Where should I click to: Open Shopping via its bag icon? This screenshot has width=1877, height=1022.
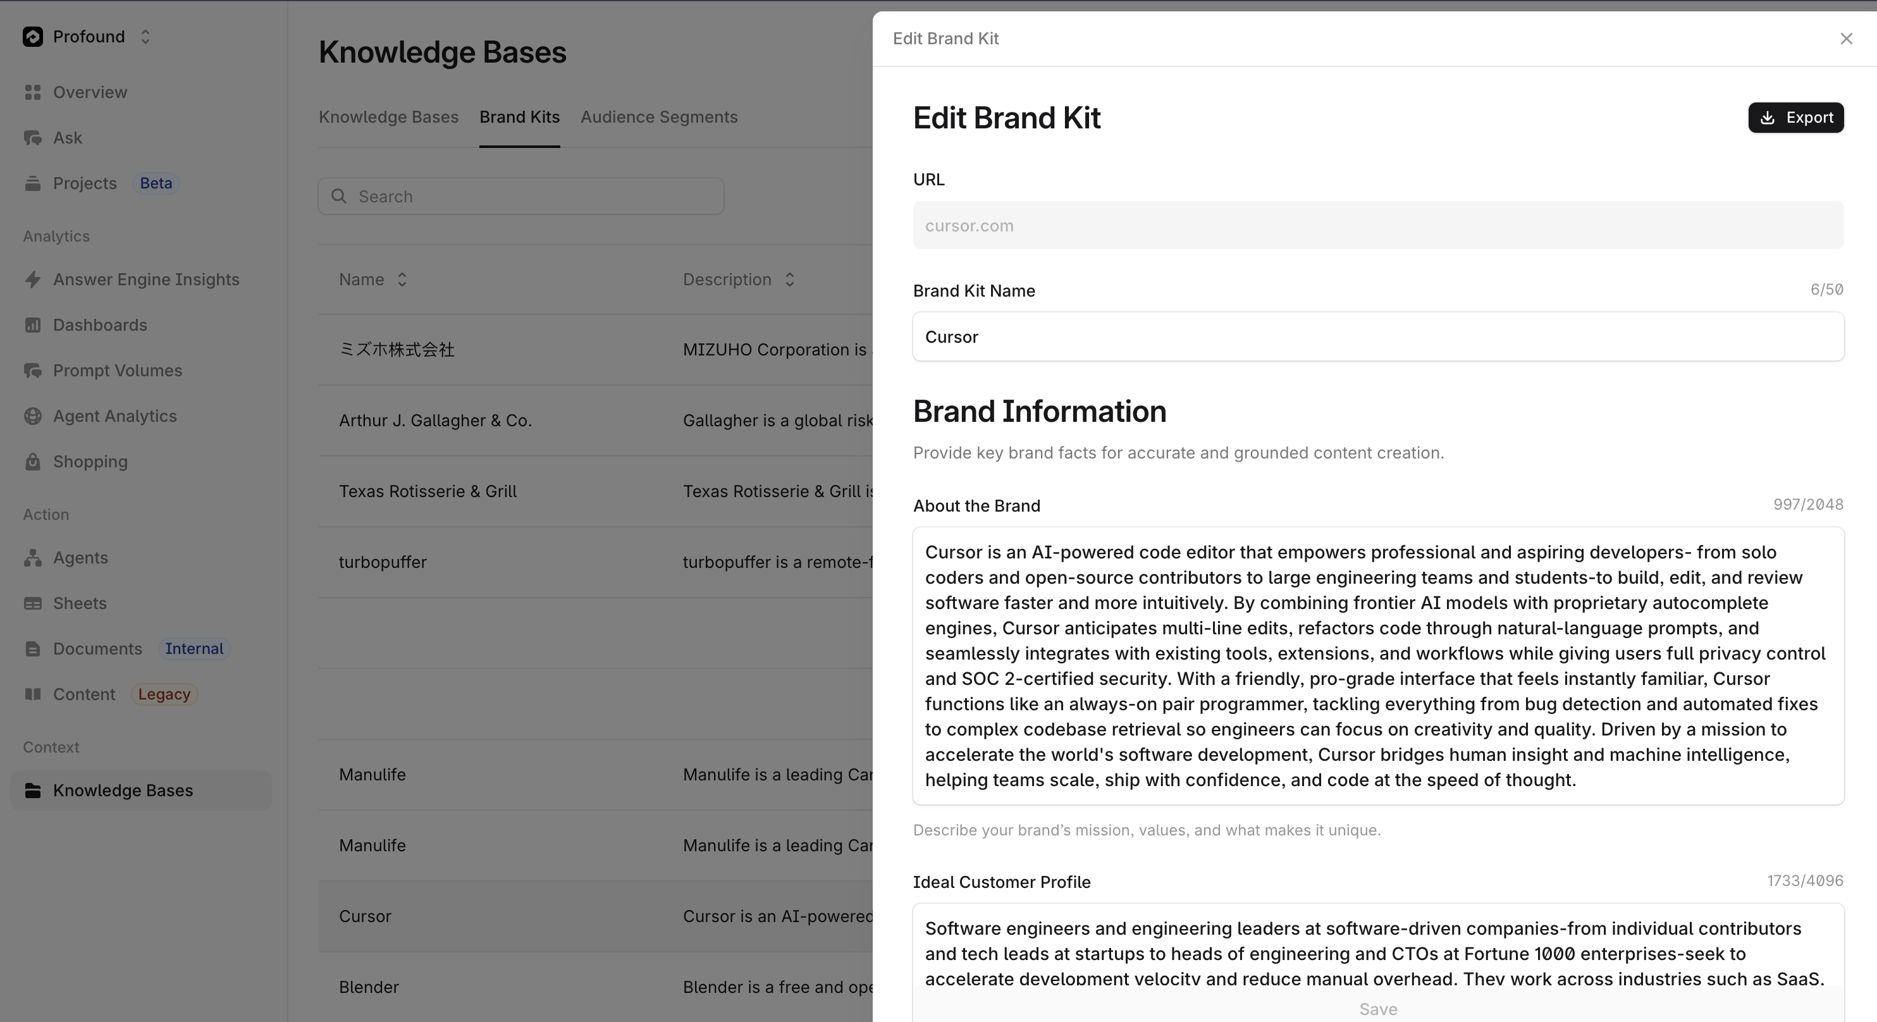coord(33,462)
